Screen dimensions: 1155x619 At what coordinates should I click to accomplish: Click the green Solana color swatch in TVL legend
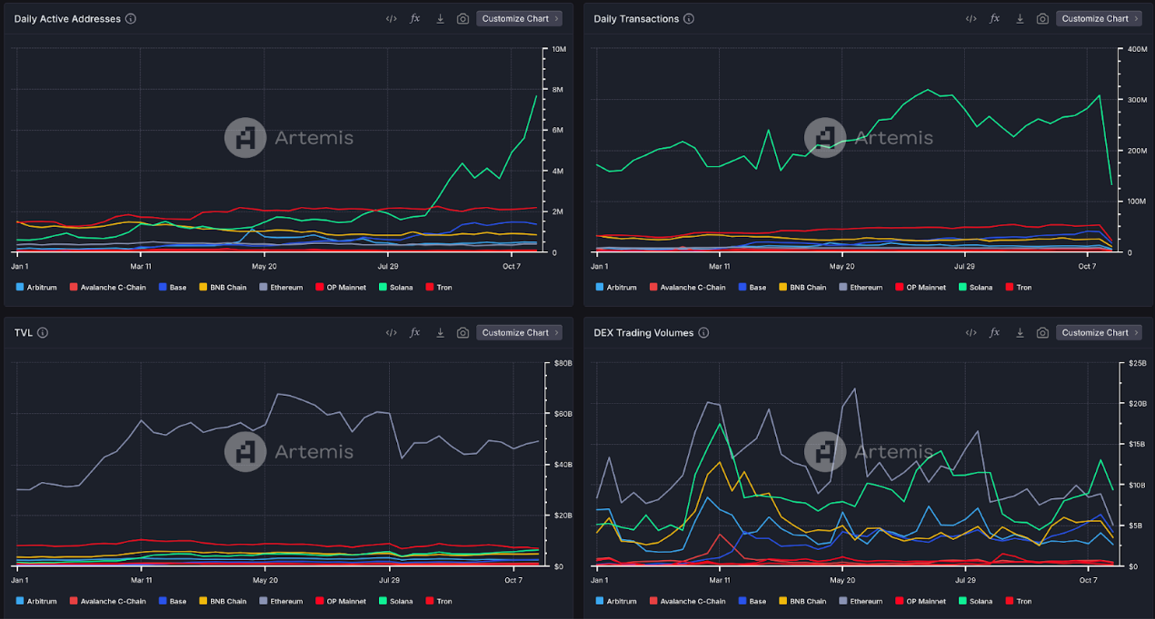point(384,601)
